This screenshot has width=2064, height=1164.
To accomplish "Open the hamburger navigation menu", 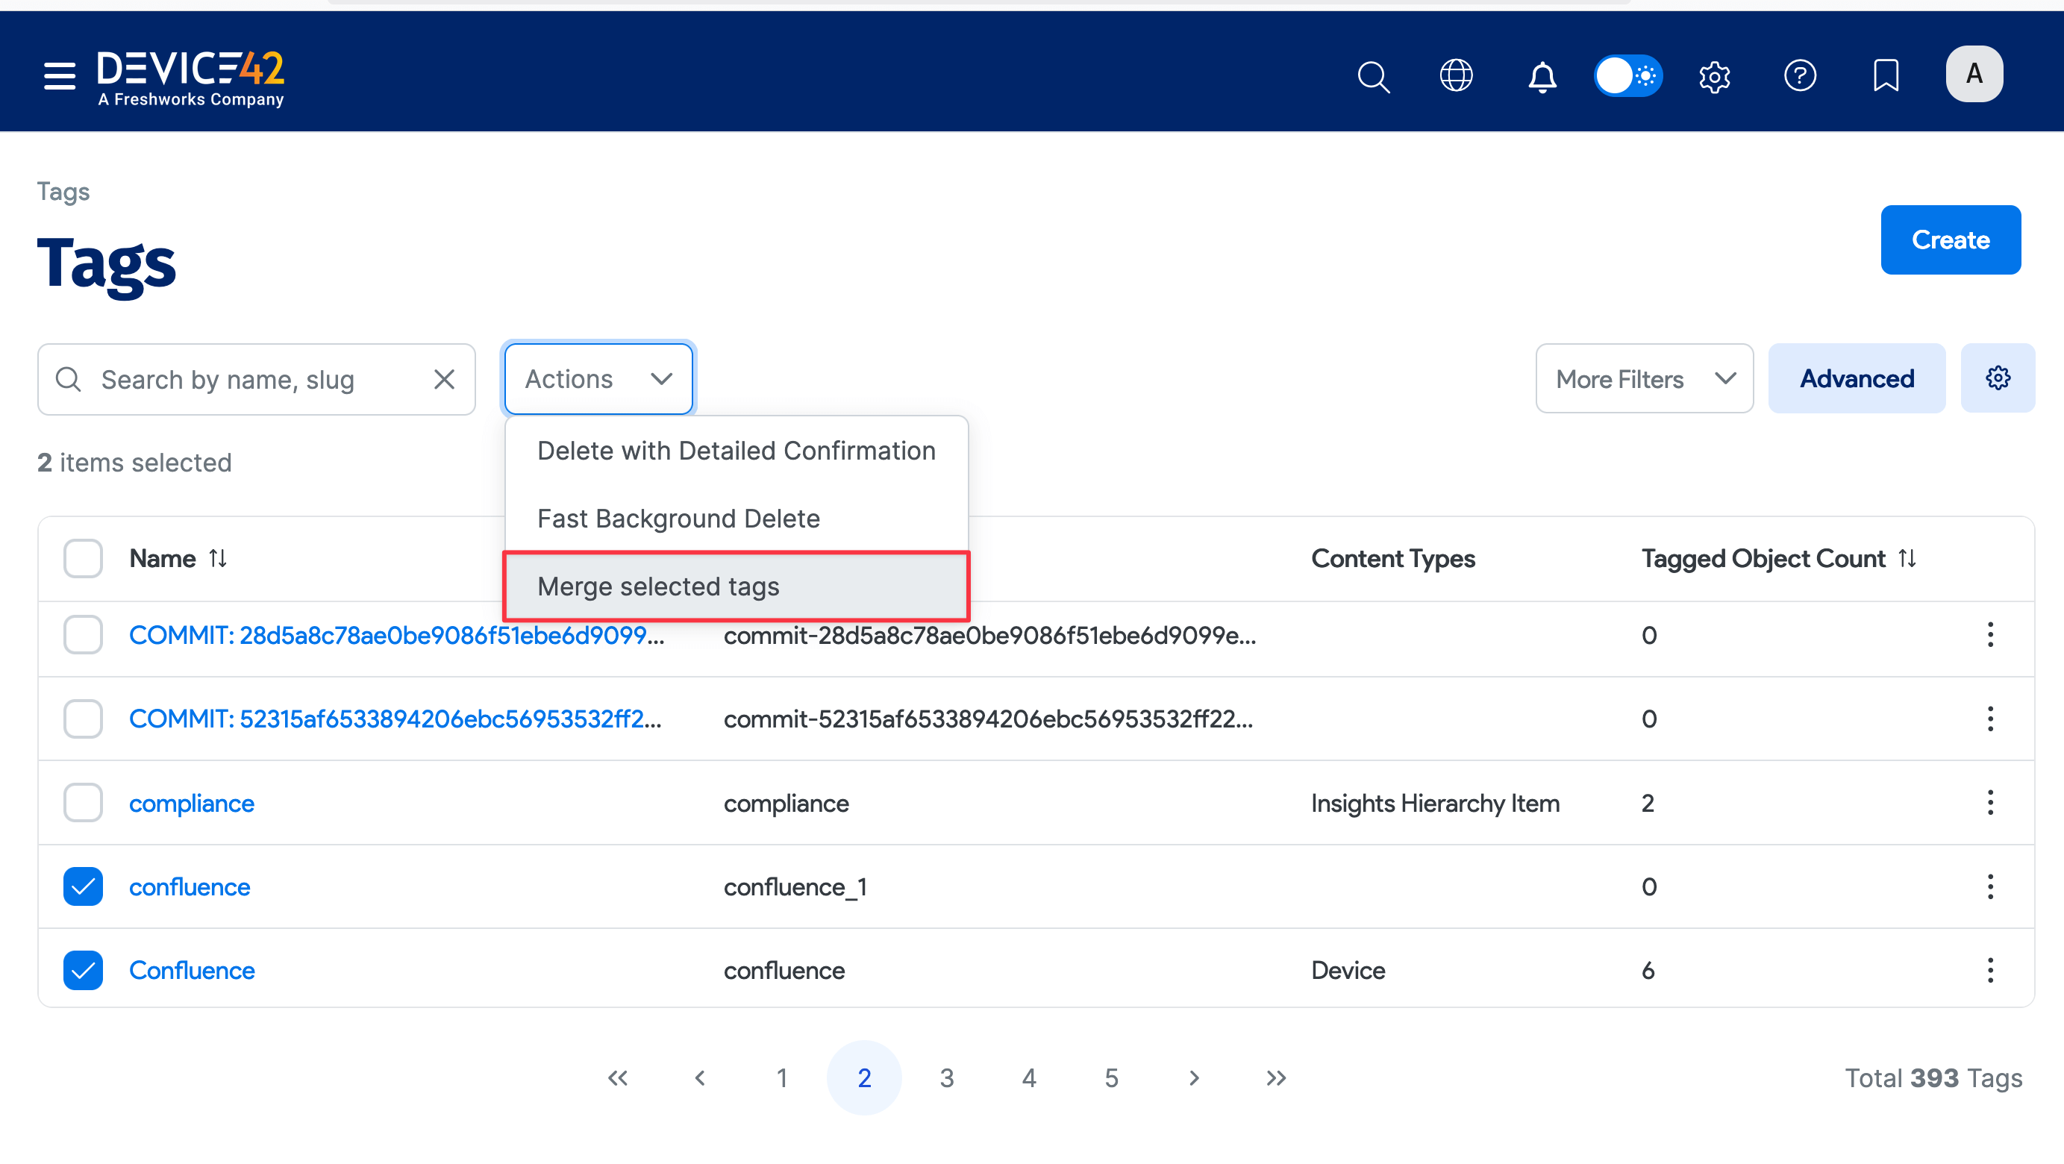I will (x=59, y=75).
